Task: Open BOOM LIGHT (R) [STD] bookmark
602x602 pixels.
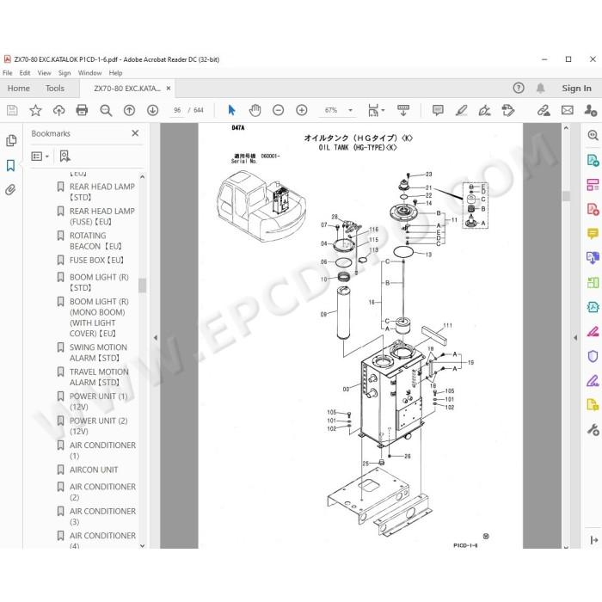Action: point(99,283)
